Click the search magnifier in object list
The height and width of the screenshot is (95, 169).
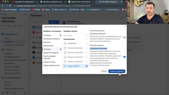coord(87,35)
